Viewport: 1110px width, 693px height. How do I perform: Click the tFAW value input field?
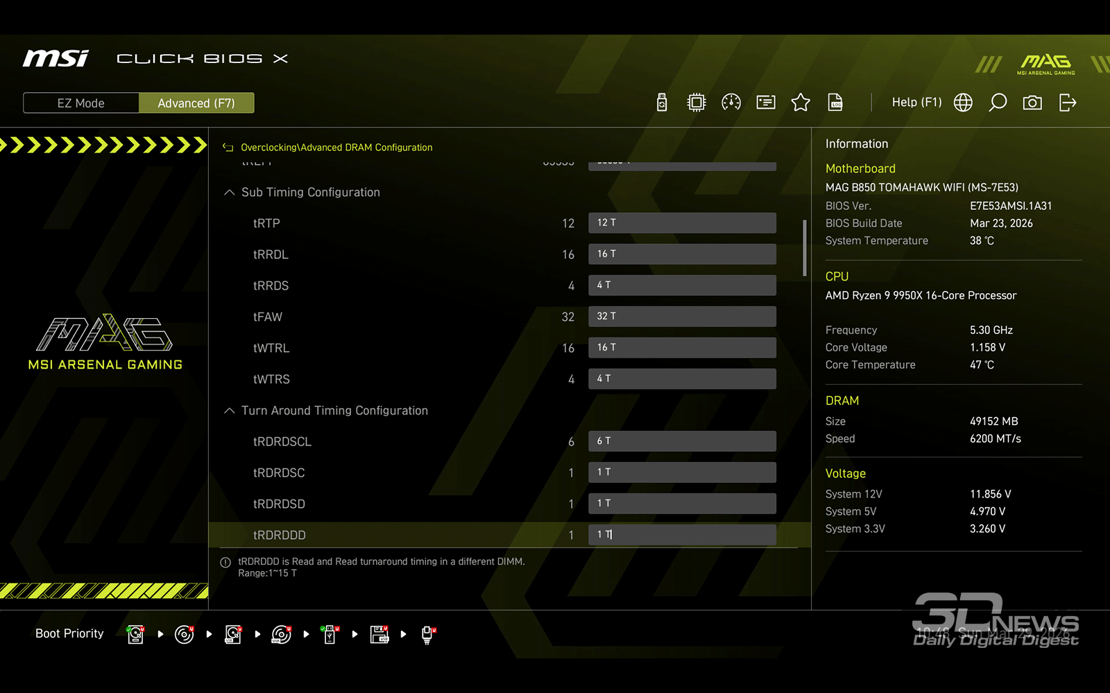coord(682,317)
